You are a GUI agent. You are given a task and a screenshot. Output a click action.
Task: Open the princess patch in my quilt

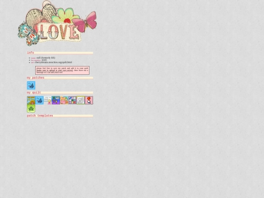47,100
